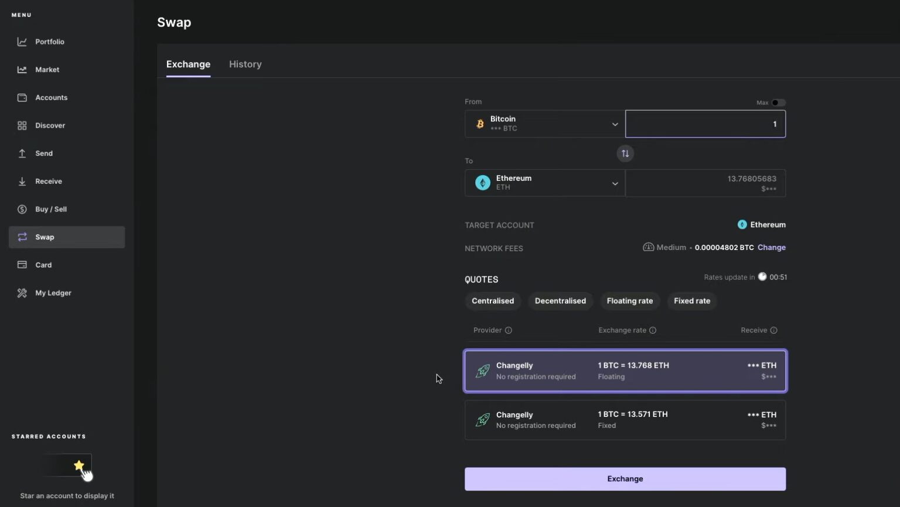Image resolution: width=900 pixels, height=507 pixels.
Task: Click the swap direction arrows icon
Action: (625, 153)
